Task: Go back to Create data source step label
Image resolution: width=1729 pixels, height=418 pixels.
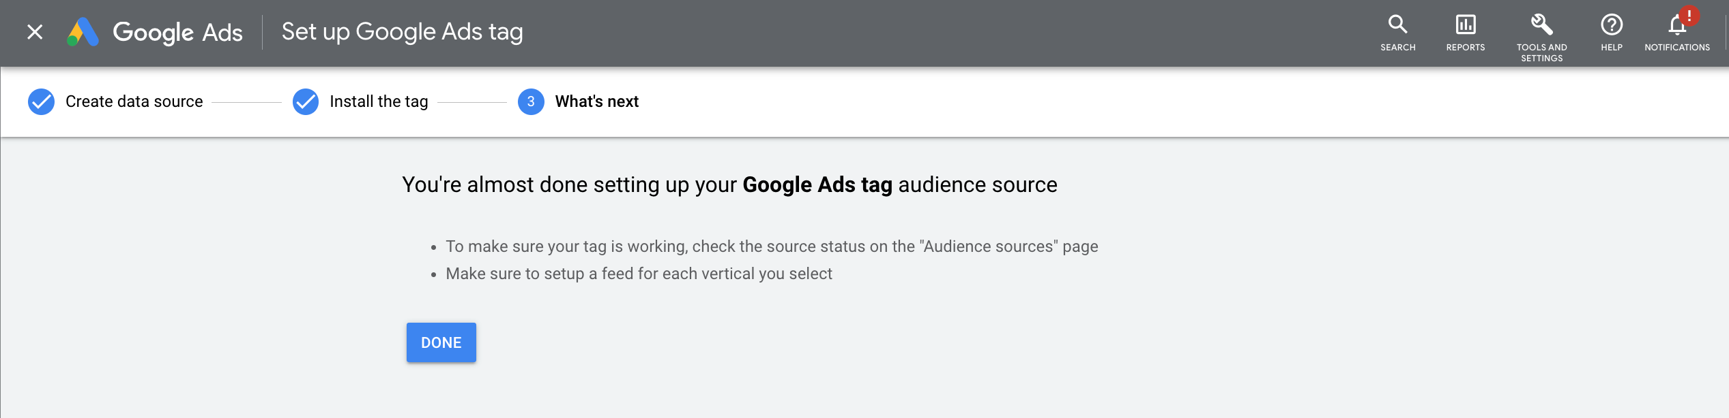Action: point(134,102)
